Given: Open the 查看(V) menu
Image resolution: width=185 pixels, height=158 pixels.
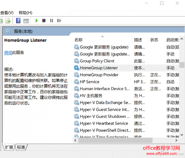Looking at the screenshot, I should click(7, 13).
